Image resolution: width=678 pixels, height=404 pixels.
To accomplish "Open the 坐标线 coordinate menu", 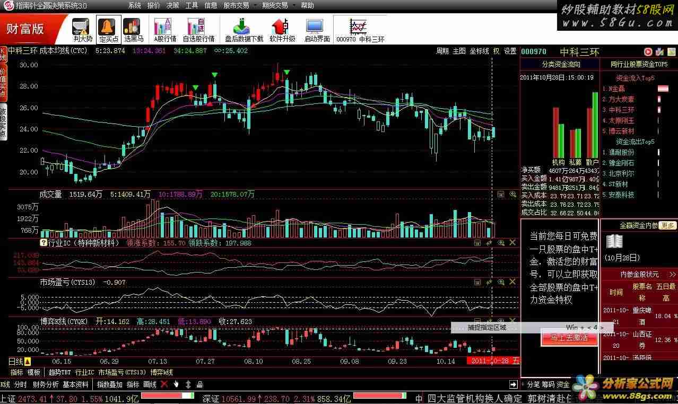I will click(x=479, y=51).
